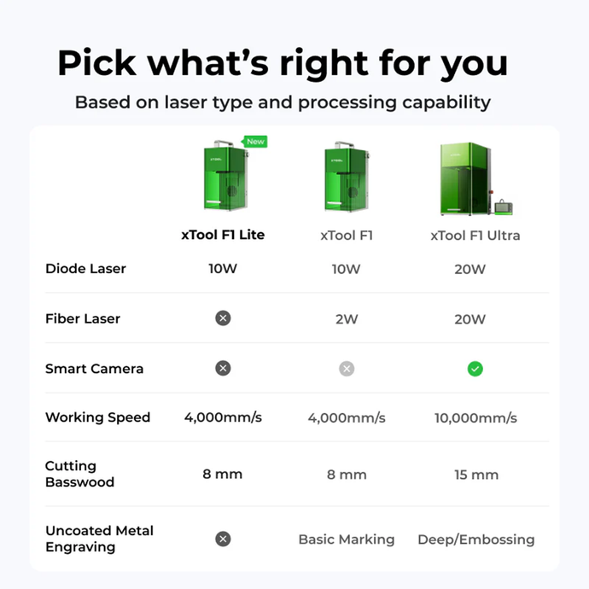This screenshot has height=589, width=589.
Task: Click the Cutting Basswood row label
Action: 79,474
